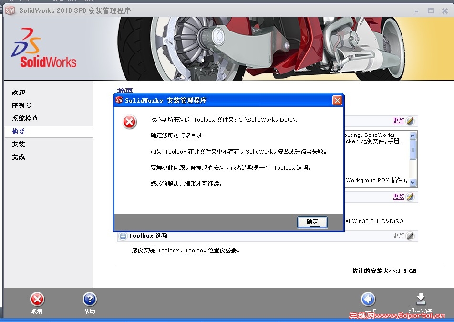Click the message line mentioning C:\SolidWorks Data\
This screenshot has height=322, width=454.
coord(224,120)
